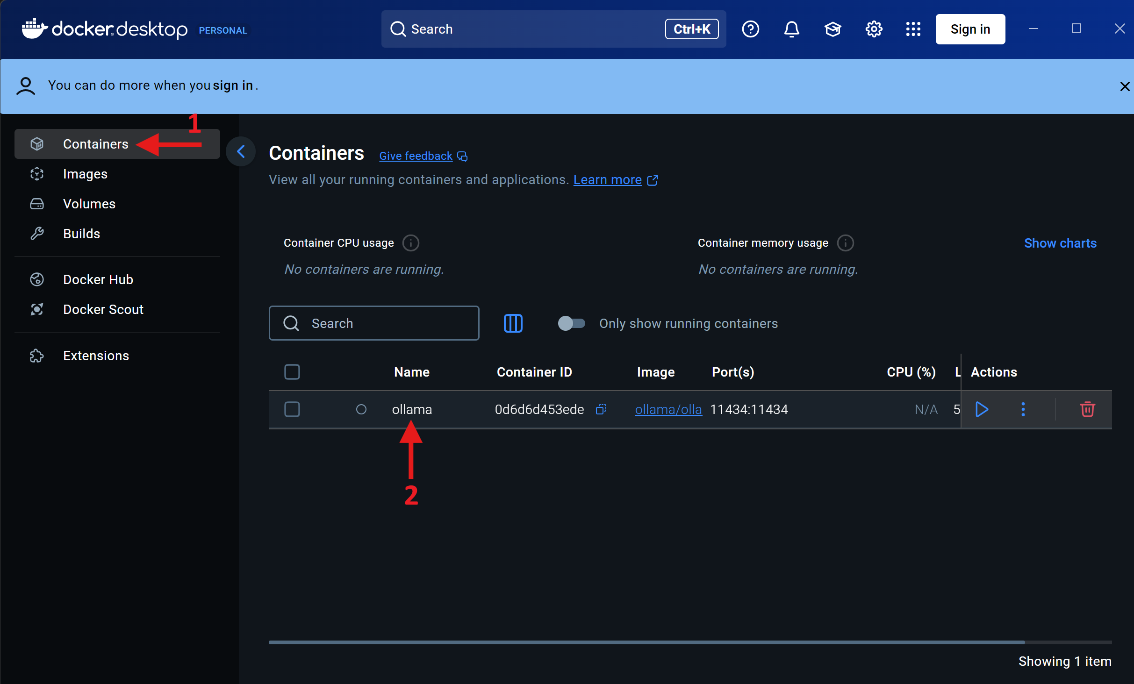Screen dimensions: 1134x684
Task: Click the ollama container name
Action: point(412,409)
